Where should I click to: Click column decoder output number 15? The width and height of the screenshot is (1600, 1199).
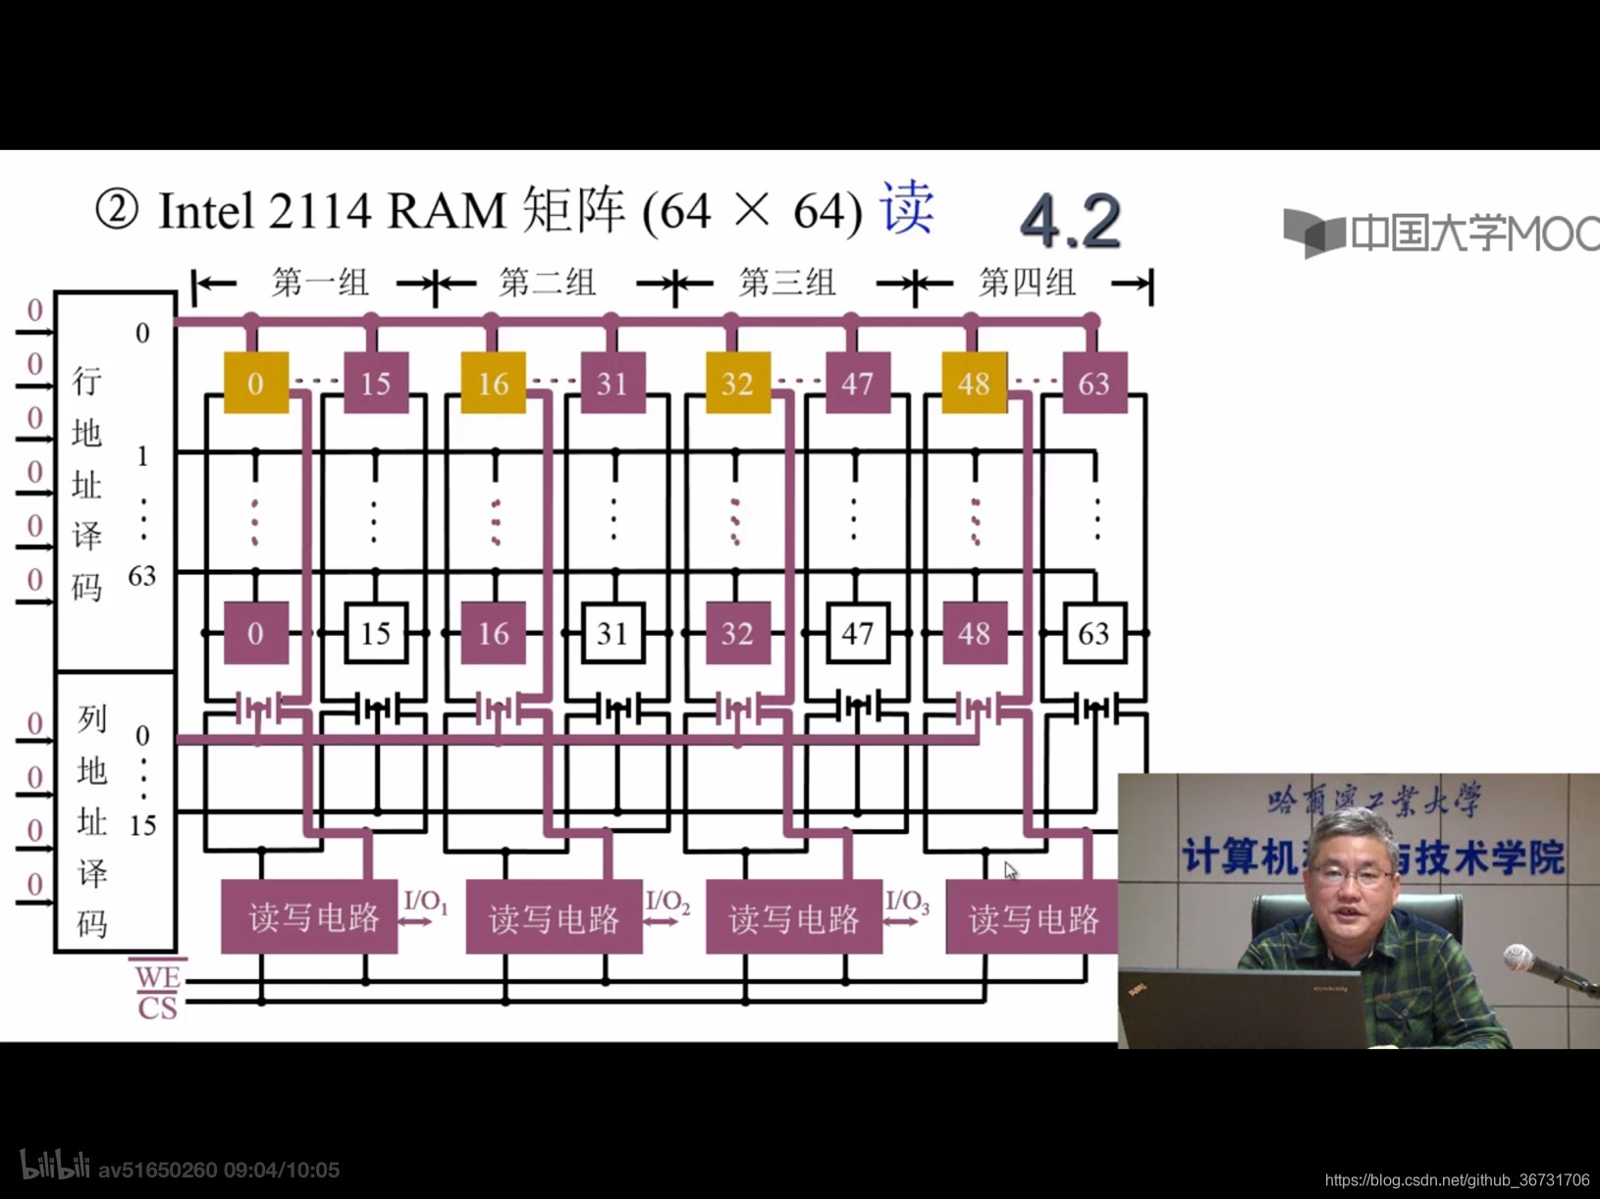coord(142,825)
